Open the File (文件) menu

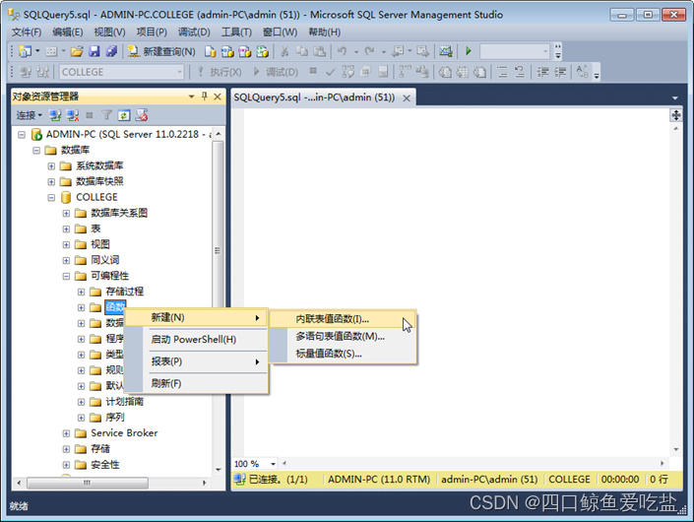point(27,33)
